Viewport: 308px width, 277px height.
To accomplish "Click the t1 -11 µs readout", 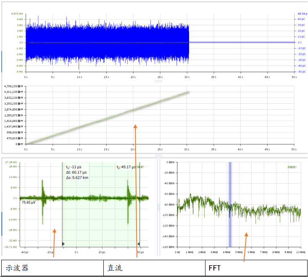I will point(73,167).
